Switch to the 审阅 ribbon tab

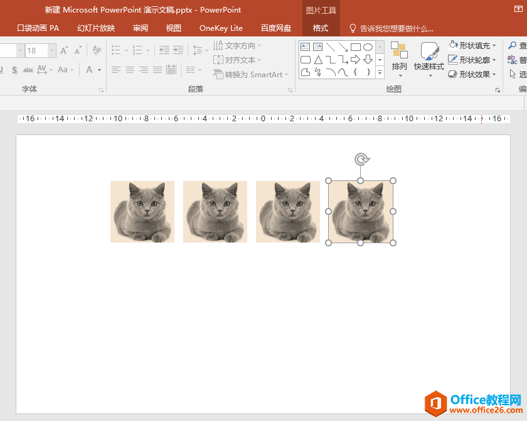pyautogui.click(x=141, y=28)
